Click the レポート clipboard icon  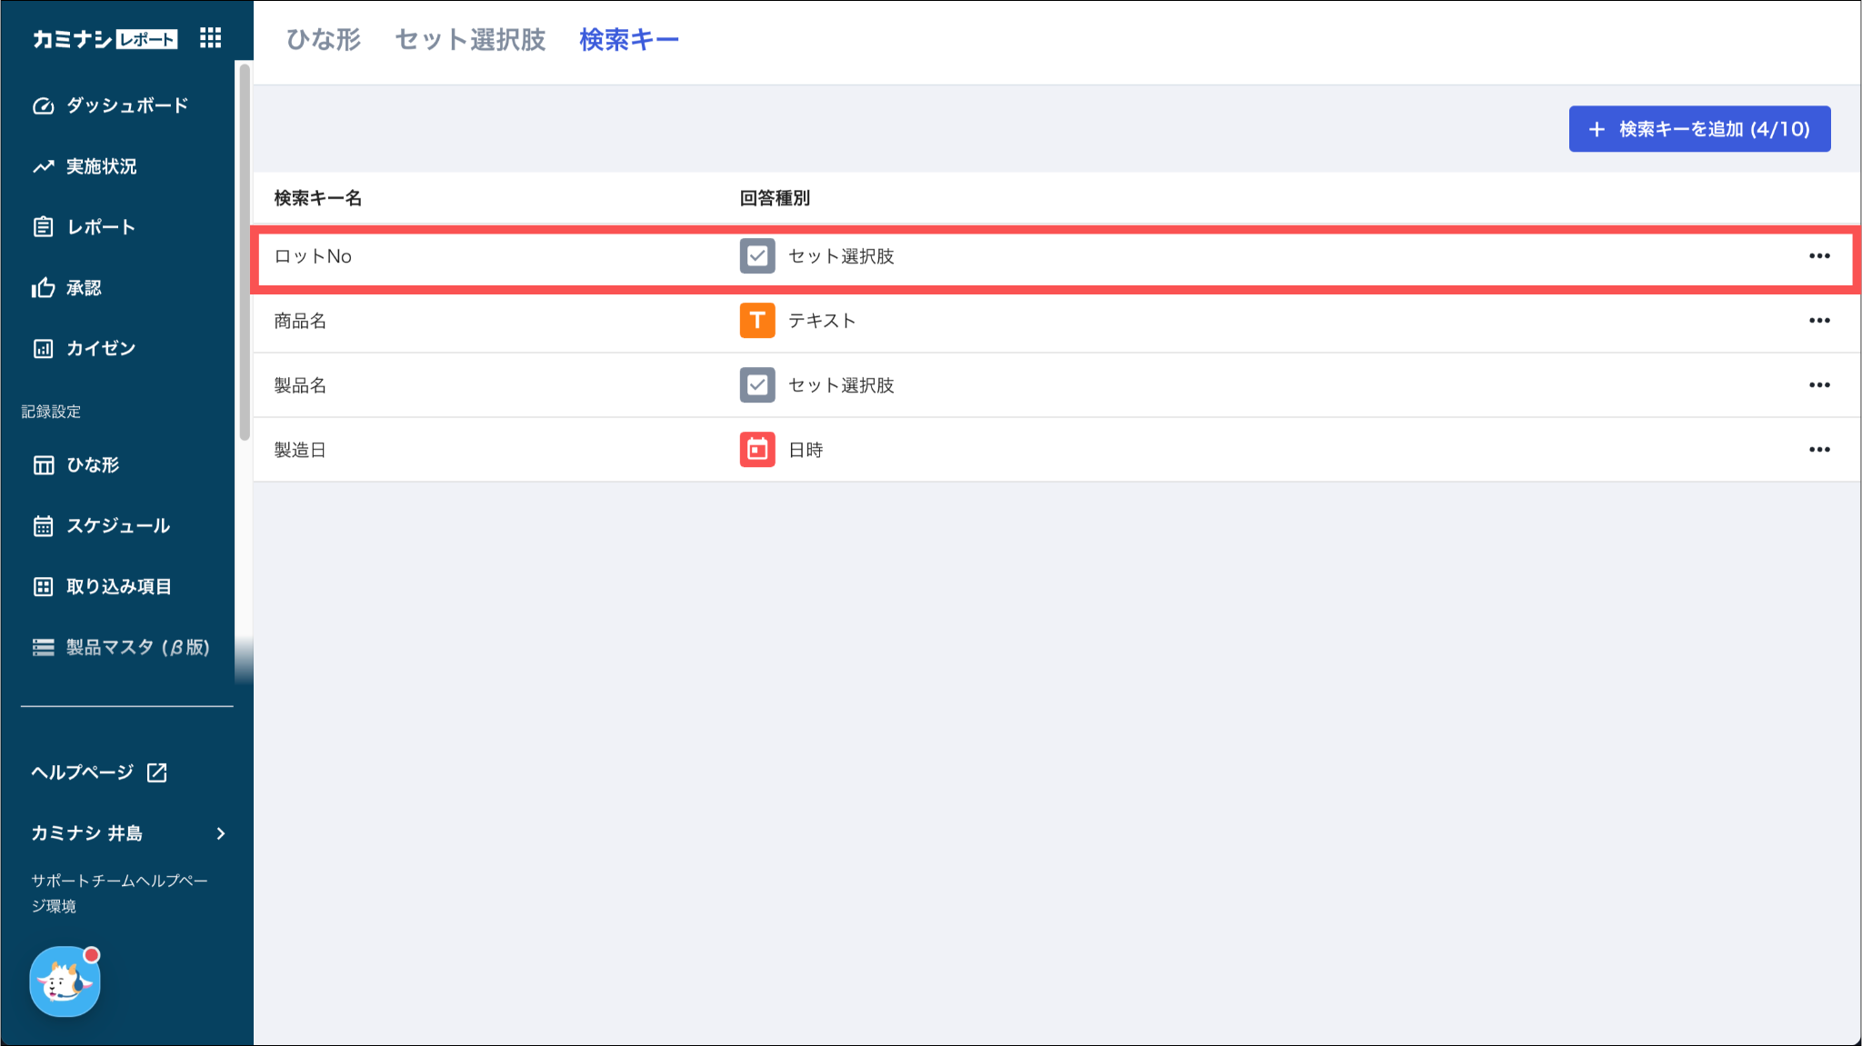point(43,227)
